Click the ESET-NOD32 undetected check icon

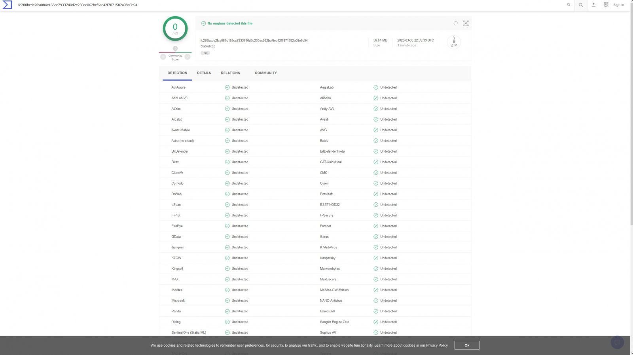pyautogui.click(x=376, y=205)
